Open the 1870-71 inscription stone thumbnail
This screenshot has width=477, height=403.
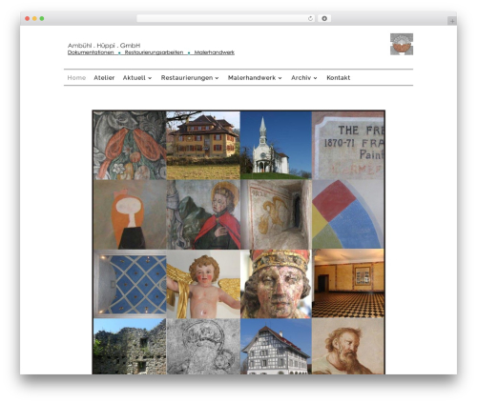[x=348, y=146]
